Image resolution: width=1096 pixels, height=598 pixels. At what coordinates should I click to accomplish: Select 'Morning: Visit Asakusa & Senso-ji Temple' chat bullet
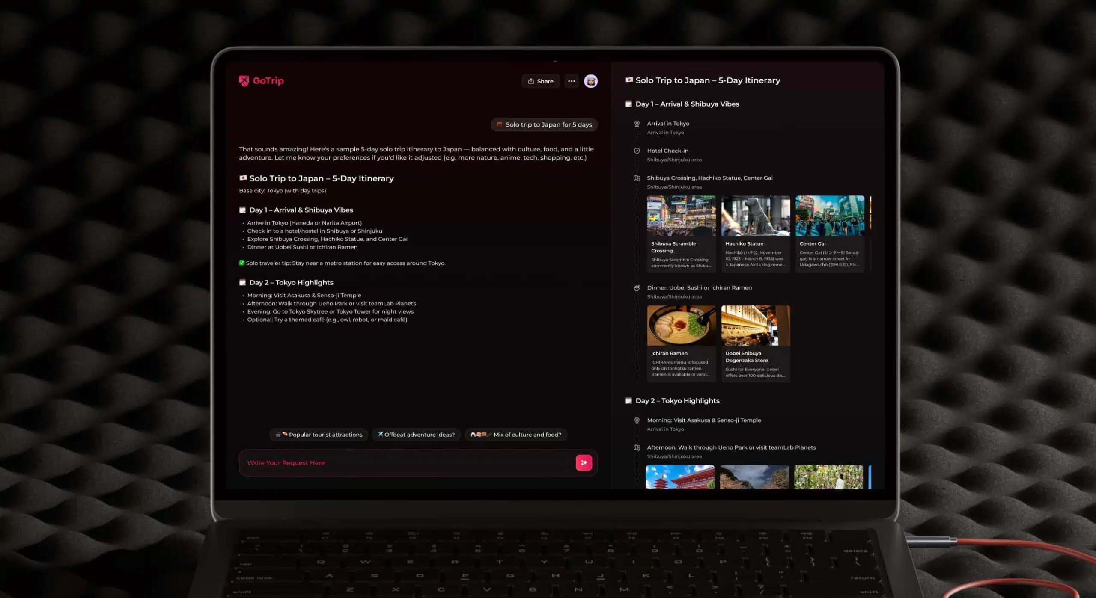coord(304,296)
